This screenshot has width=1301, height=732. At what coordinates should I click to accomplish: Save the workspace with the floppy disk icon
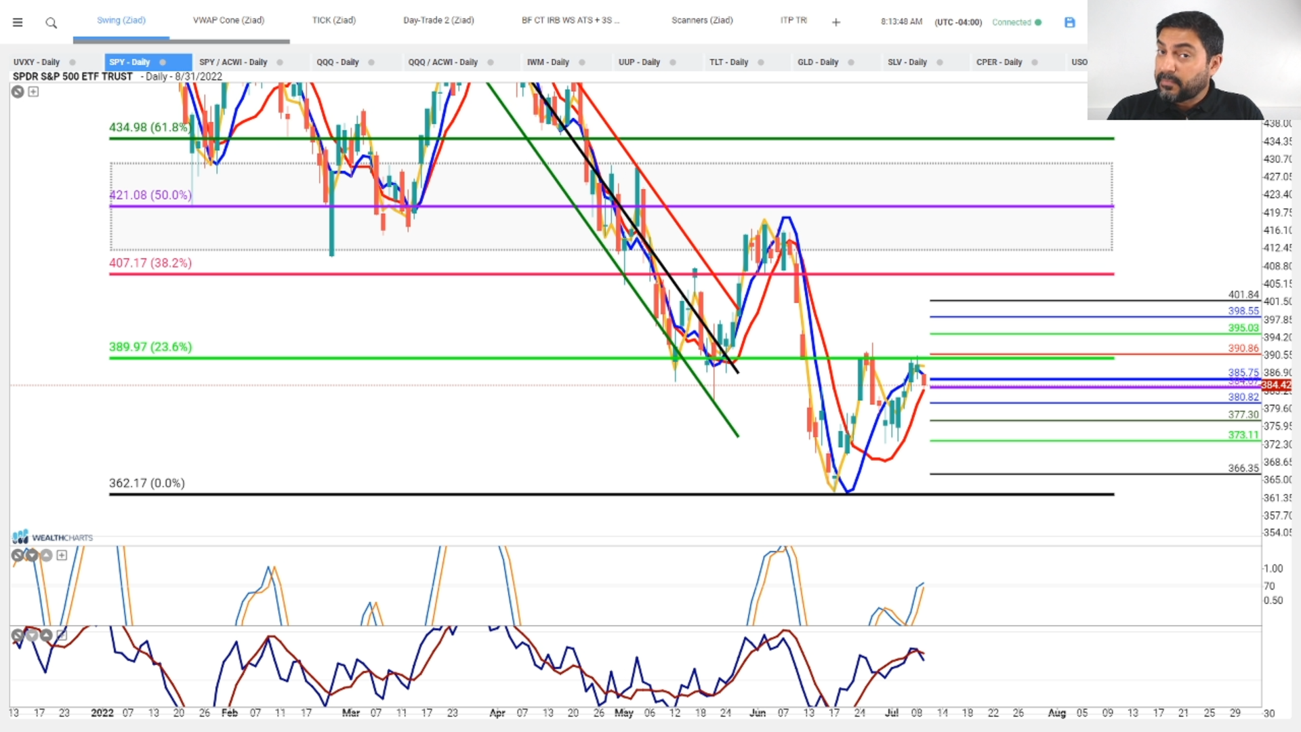tap(1070, 22)
